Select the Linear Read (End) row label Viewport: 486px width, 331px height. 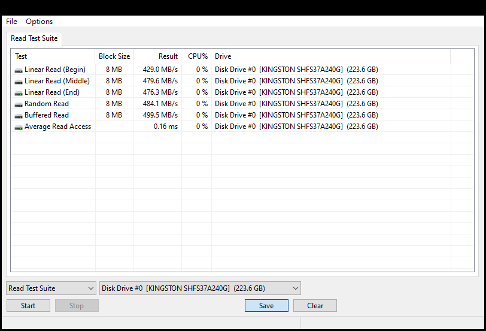pos(52,92)
